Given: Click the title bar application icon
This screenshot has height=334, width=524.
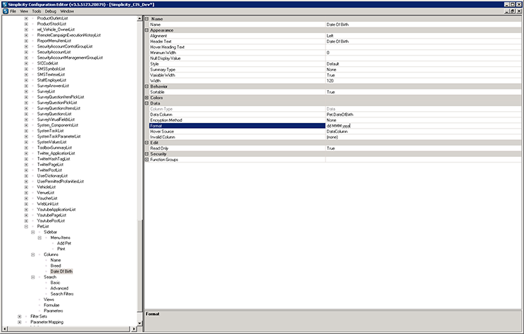Looking at the screenshot, I should pyautogui.click(x=4, y=4).
